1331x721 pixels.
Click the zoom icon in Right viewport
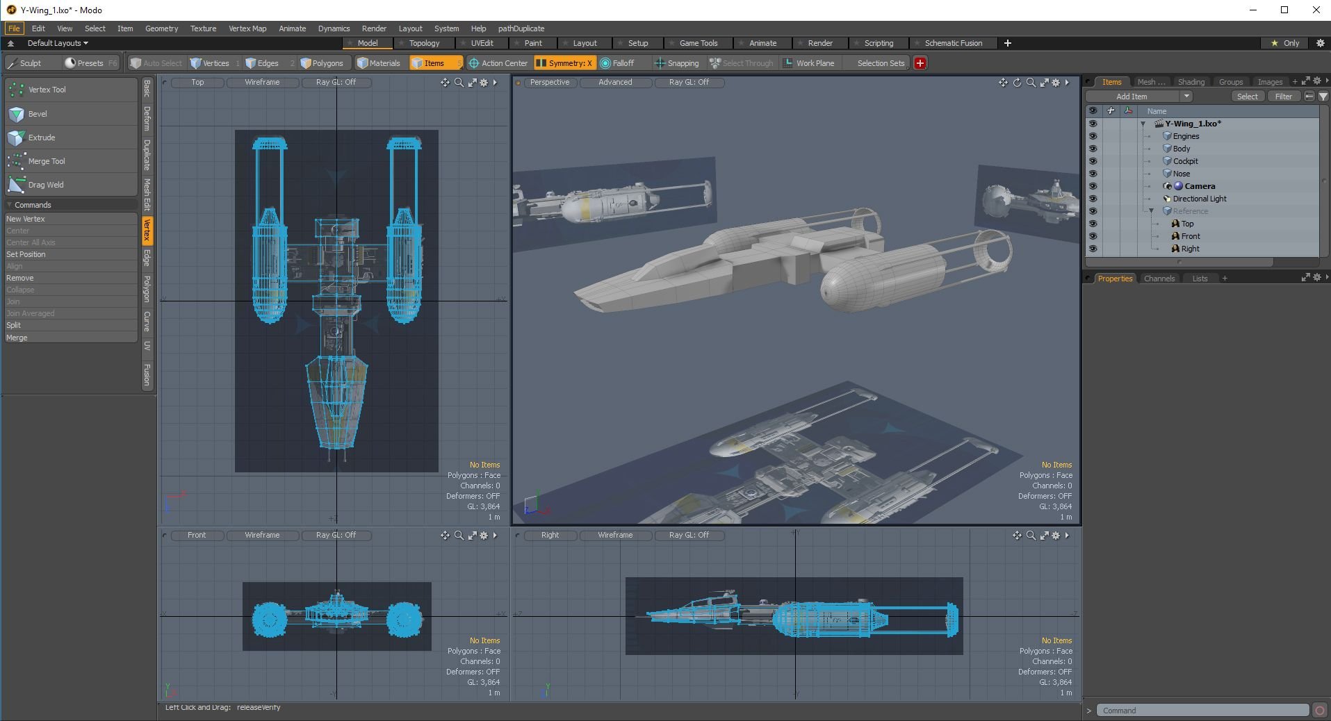[x=1031, y=536]
